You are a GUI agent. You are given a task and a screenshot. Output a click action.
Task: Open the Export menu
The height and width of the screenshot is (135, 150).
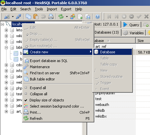point(66,9)
